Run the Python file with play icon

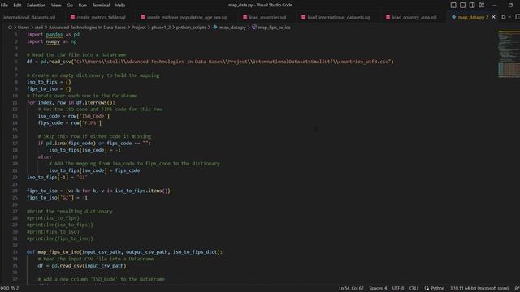pos(504,17)
